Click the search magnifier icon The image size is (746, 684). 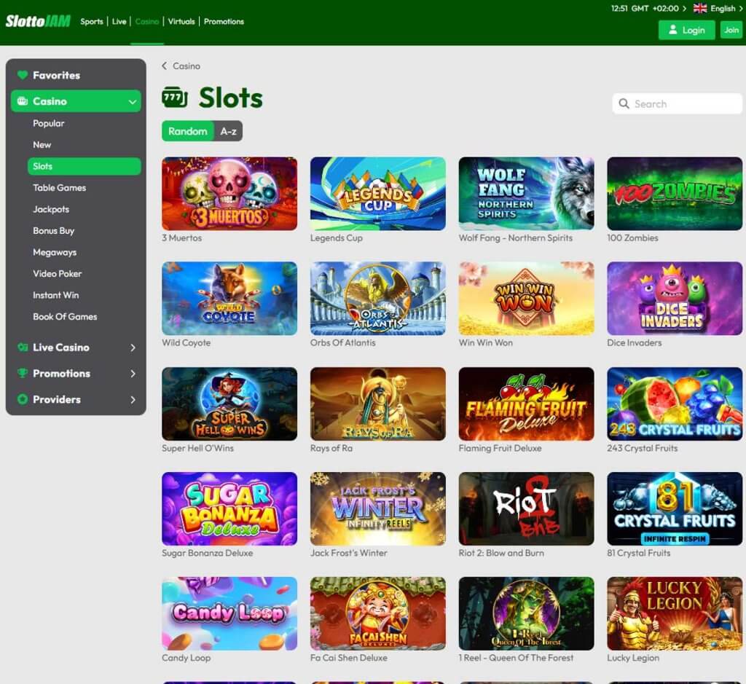point(624,103)
